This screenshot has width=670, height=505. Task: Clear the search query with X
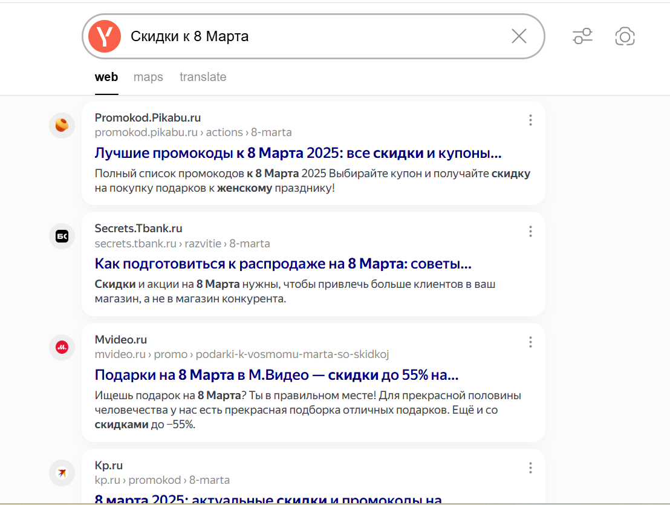coord(519,36)
